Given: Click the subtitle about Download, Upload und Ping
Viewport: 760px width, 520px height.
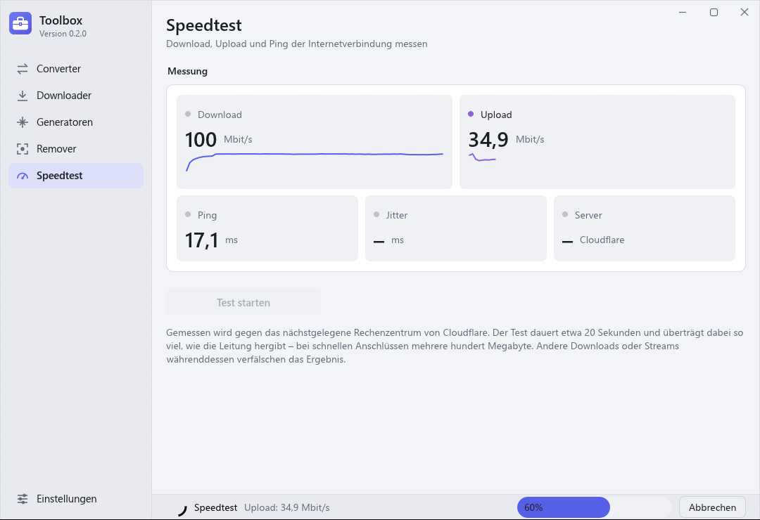Looking at the screenshot, I should (297, 44).
